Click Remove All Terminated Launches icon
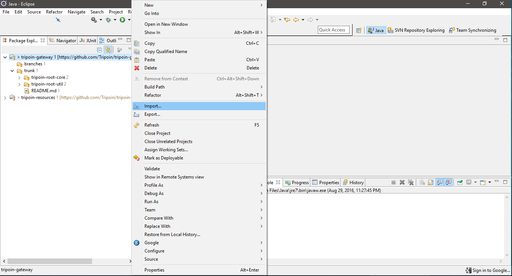This screenshot has width=512, height=276. coord(411,182)
